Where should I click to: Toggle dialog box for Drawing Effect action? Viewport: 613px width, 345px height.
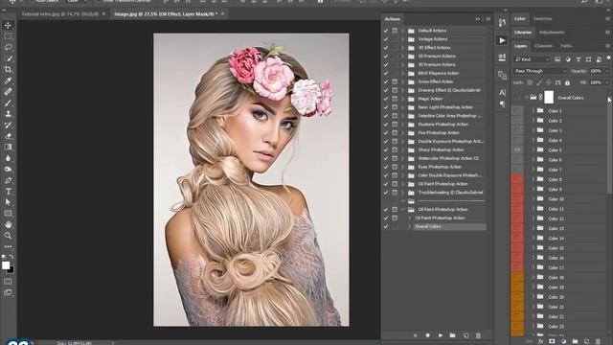(x=395, y=90)
